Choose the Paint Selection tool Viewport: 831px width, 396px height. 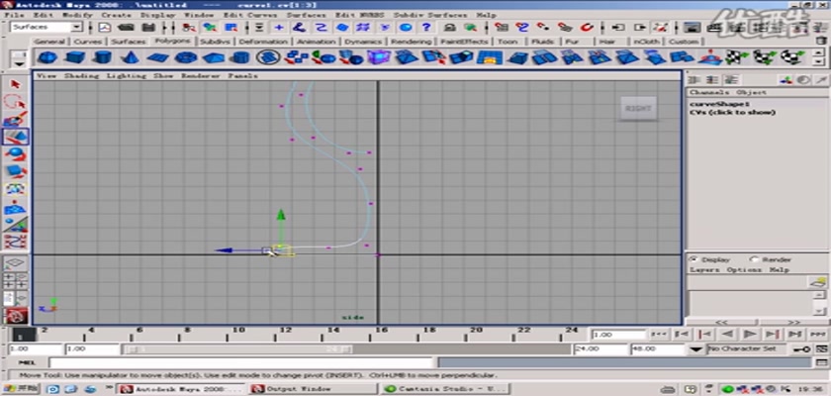[16, 119]
